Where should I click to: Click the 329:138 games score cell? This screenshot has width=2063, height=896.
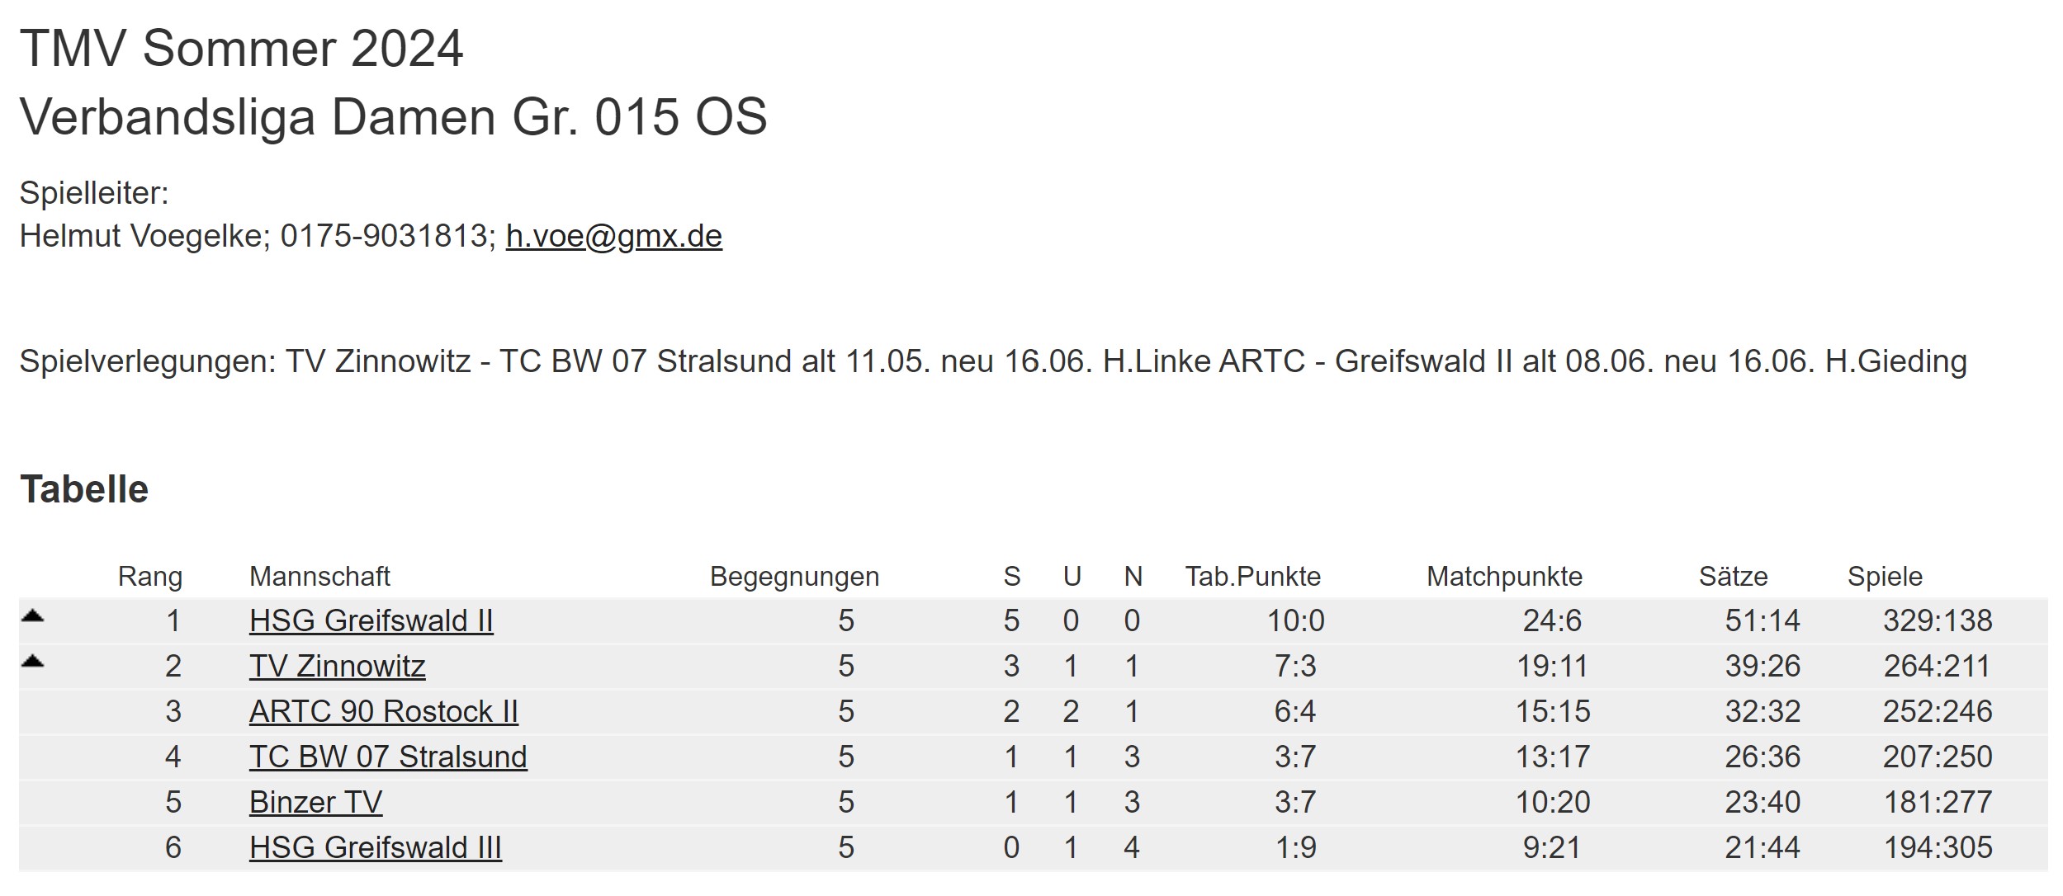1938,620
